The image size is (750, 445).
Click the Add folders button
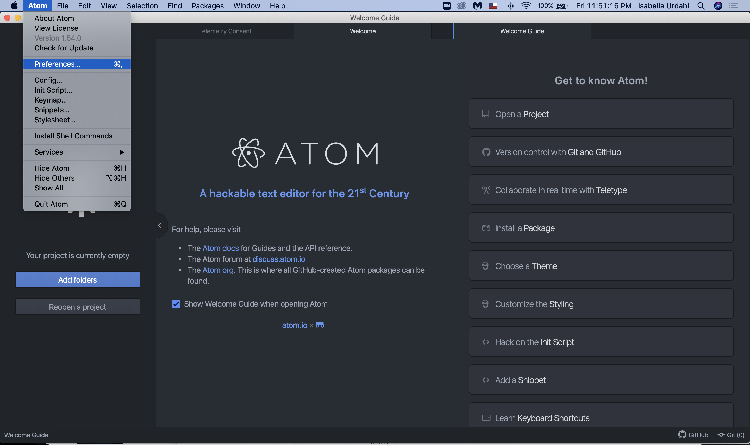click(x=77, y=280)
